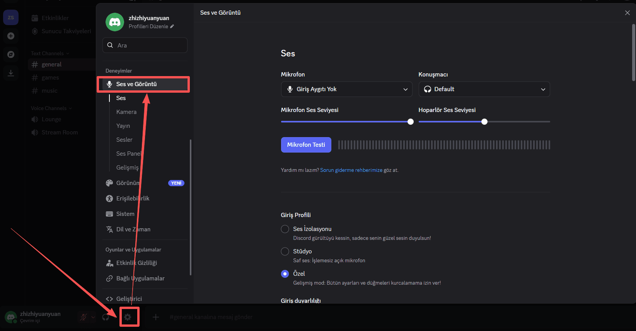The image size is (636, 331).
Task: Open Görünüm palette icon
Action: [109, 183]
